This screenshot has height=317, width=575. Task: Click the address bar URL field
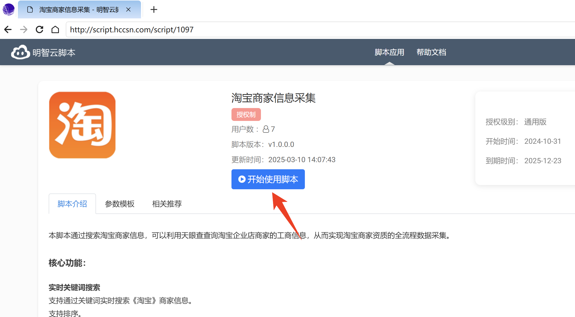click(x=320, y=29)
